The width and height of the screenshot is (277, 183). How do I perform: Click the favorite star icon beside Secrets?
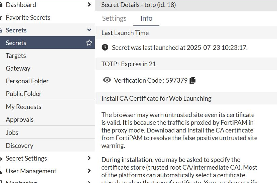tap(89, 43)
